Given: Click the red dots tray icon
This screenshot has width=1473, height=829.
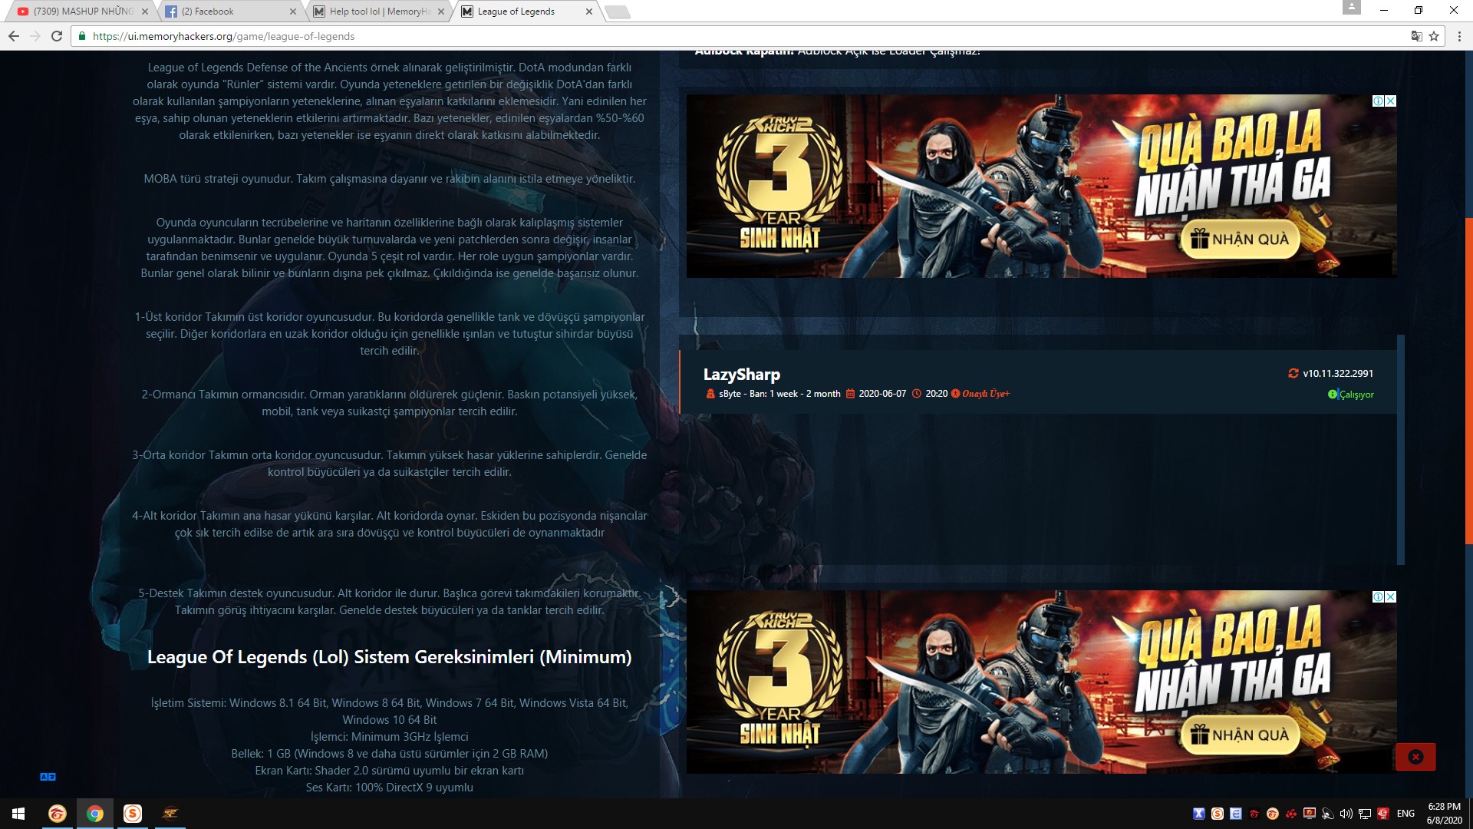Looking at the screenshot, I should (1291, 814).
